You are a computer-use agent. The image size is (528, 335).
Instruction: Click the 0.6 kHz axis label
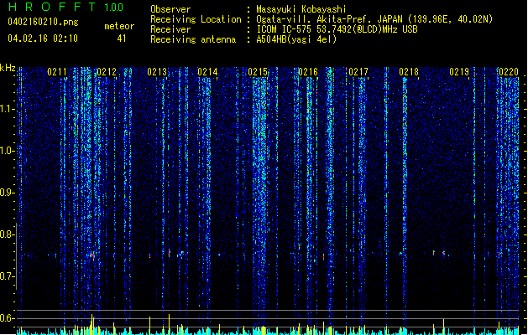click(x=7, y=318)
